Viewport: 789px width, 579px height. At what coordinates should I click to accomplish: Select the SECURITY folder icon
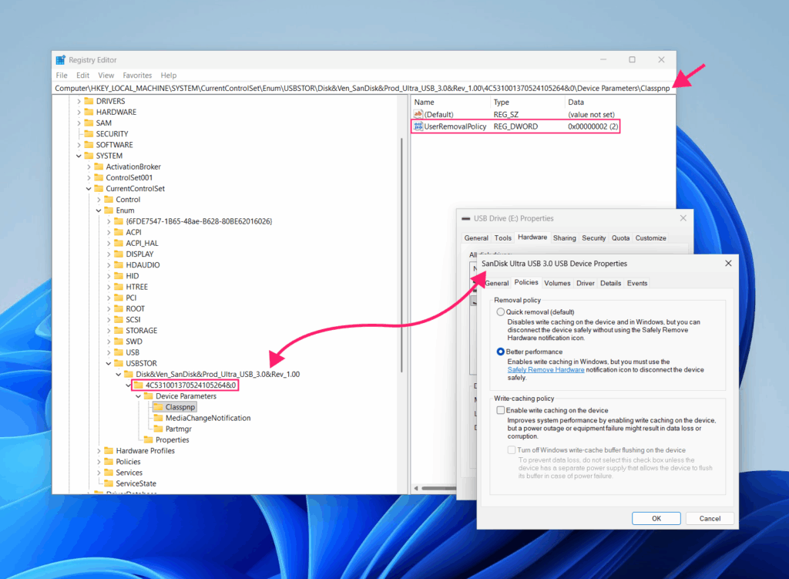pos(89,133)
